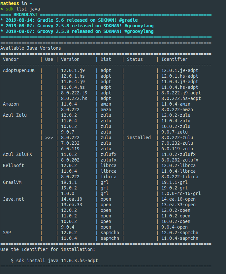The image size is (226, 274).
Task: Select identifier 8.0.222-librca
Action: click(180, 177)
